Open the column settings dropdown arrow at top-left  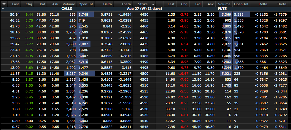(x=4, y=4)
